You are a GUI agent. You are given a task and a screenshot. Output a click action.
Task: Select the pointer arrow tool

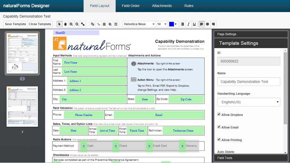(x=59, y=24)
